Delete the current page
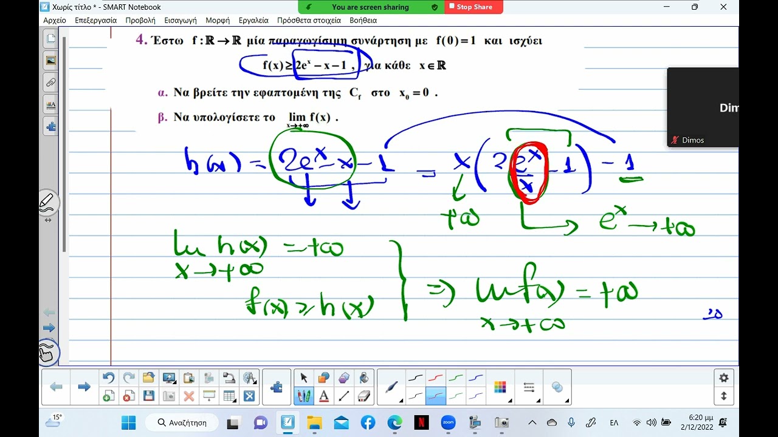This screenshot has width=778, height=437. pos(128,396)
